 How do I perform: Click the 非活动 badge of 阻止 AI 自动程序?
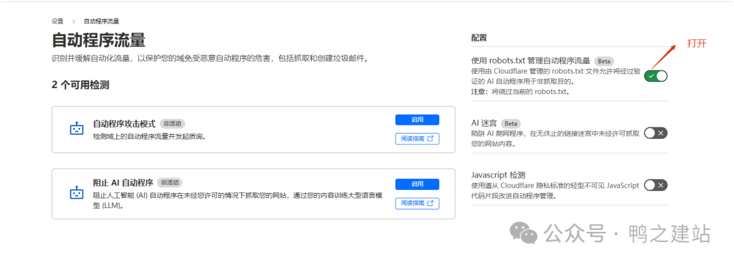click(169, 182)
